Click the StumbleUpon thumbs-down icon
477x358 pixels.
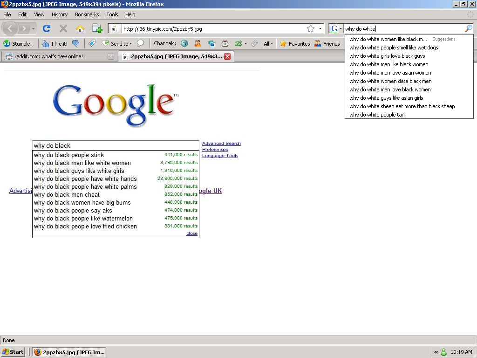pos(75,43)
